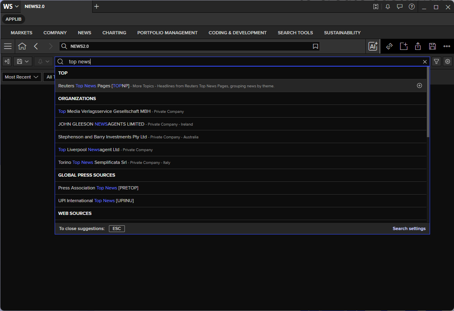The height and width of the screenshot is (311, 454).
Task: Click the magnifier icon in news search box
Action: pyautogui.click(x=60, y=61)
